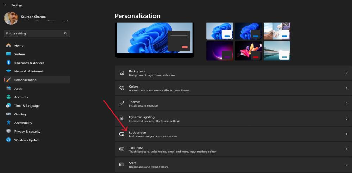Open Dynamic Lighting settings

234,119
